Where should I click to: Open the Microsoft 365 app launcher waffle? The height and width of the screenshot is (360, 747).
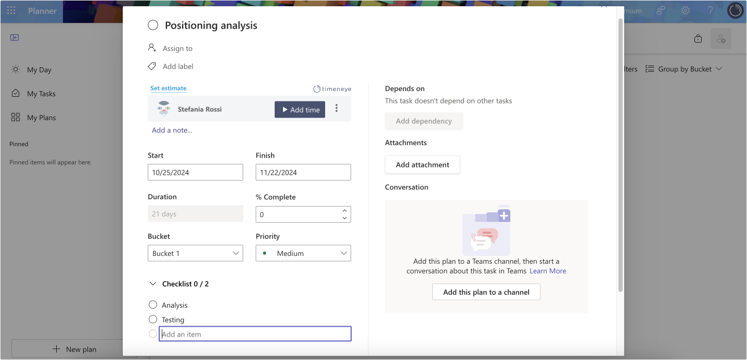coord(11,11)
